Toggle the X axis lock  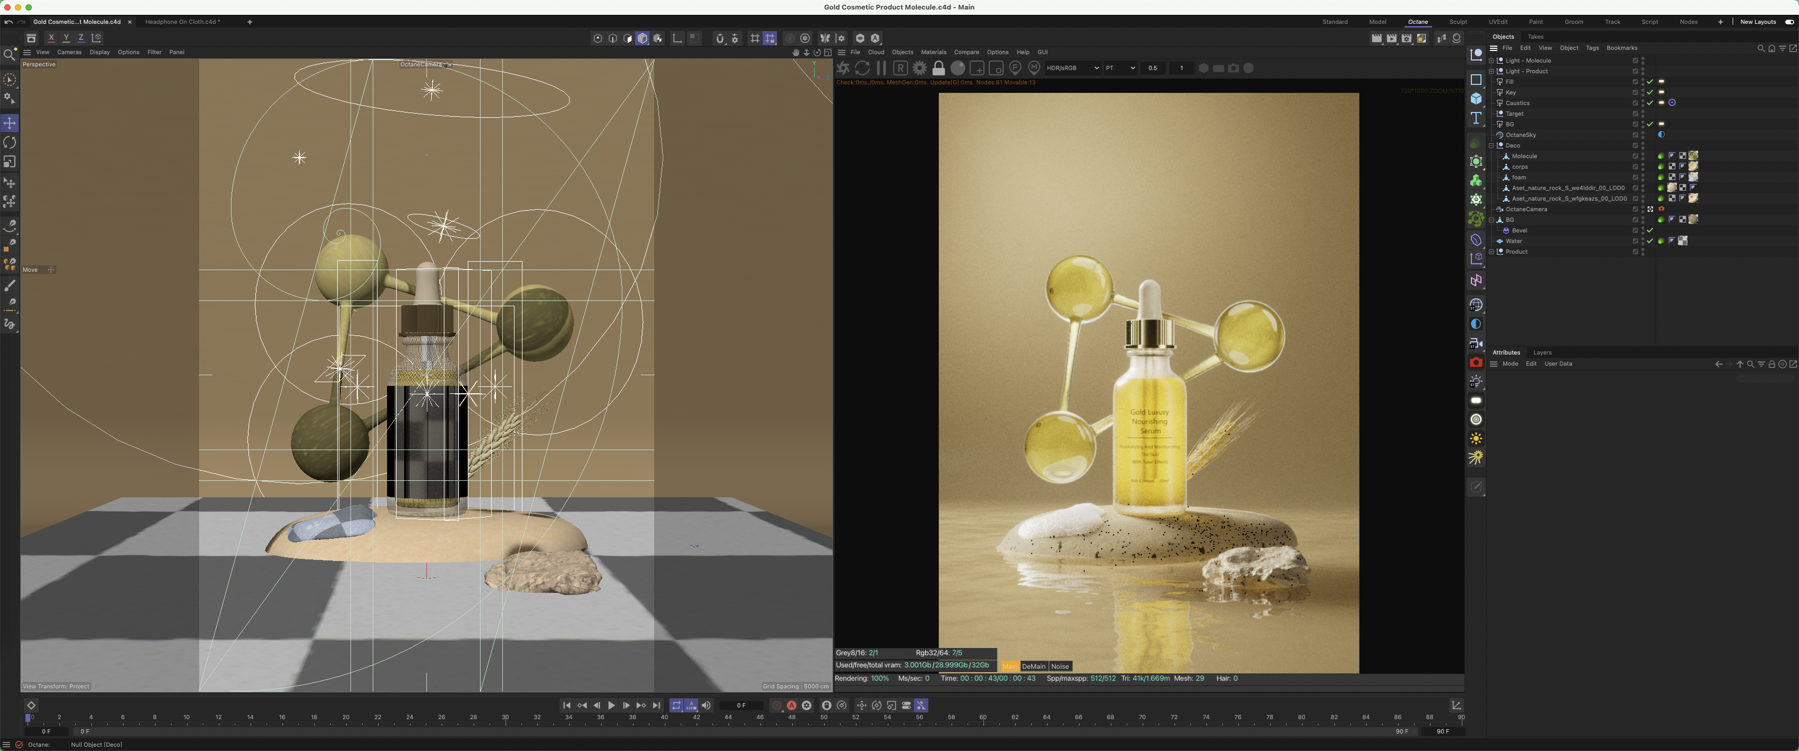pos(51,38)
